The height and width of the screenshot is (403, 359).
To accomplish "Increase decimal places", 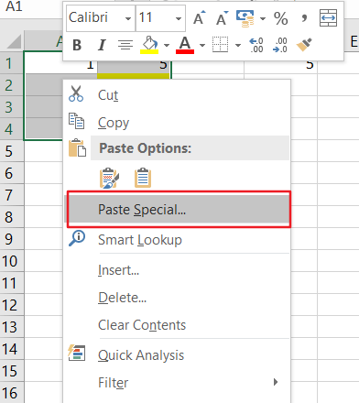I will click(x=256, y=45).
